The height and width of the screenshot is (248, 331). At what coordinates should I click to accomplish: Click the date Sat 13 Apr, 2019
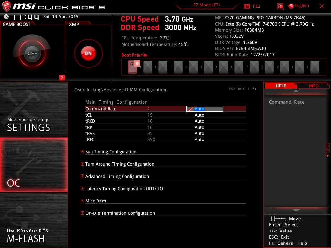click(x=61, y=16)
